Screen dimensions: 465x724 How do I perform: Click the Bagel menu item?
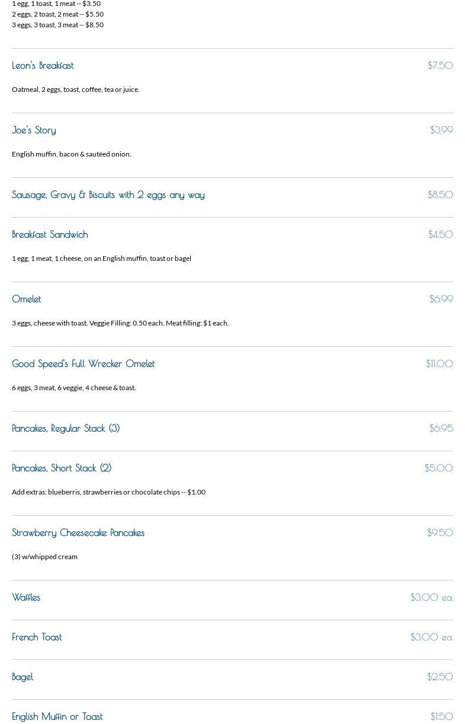pos(23,677)
